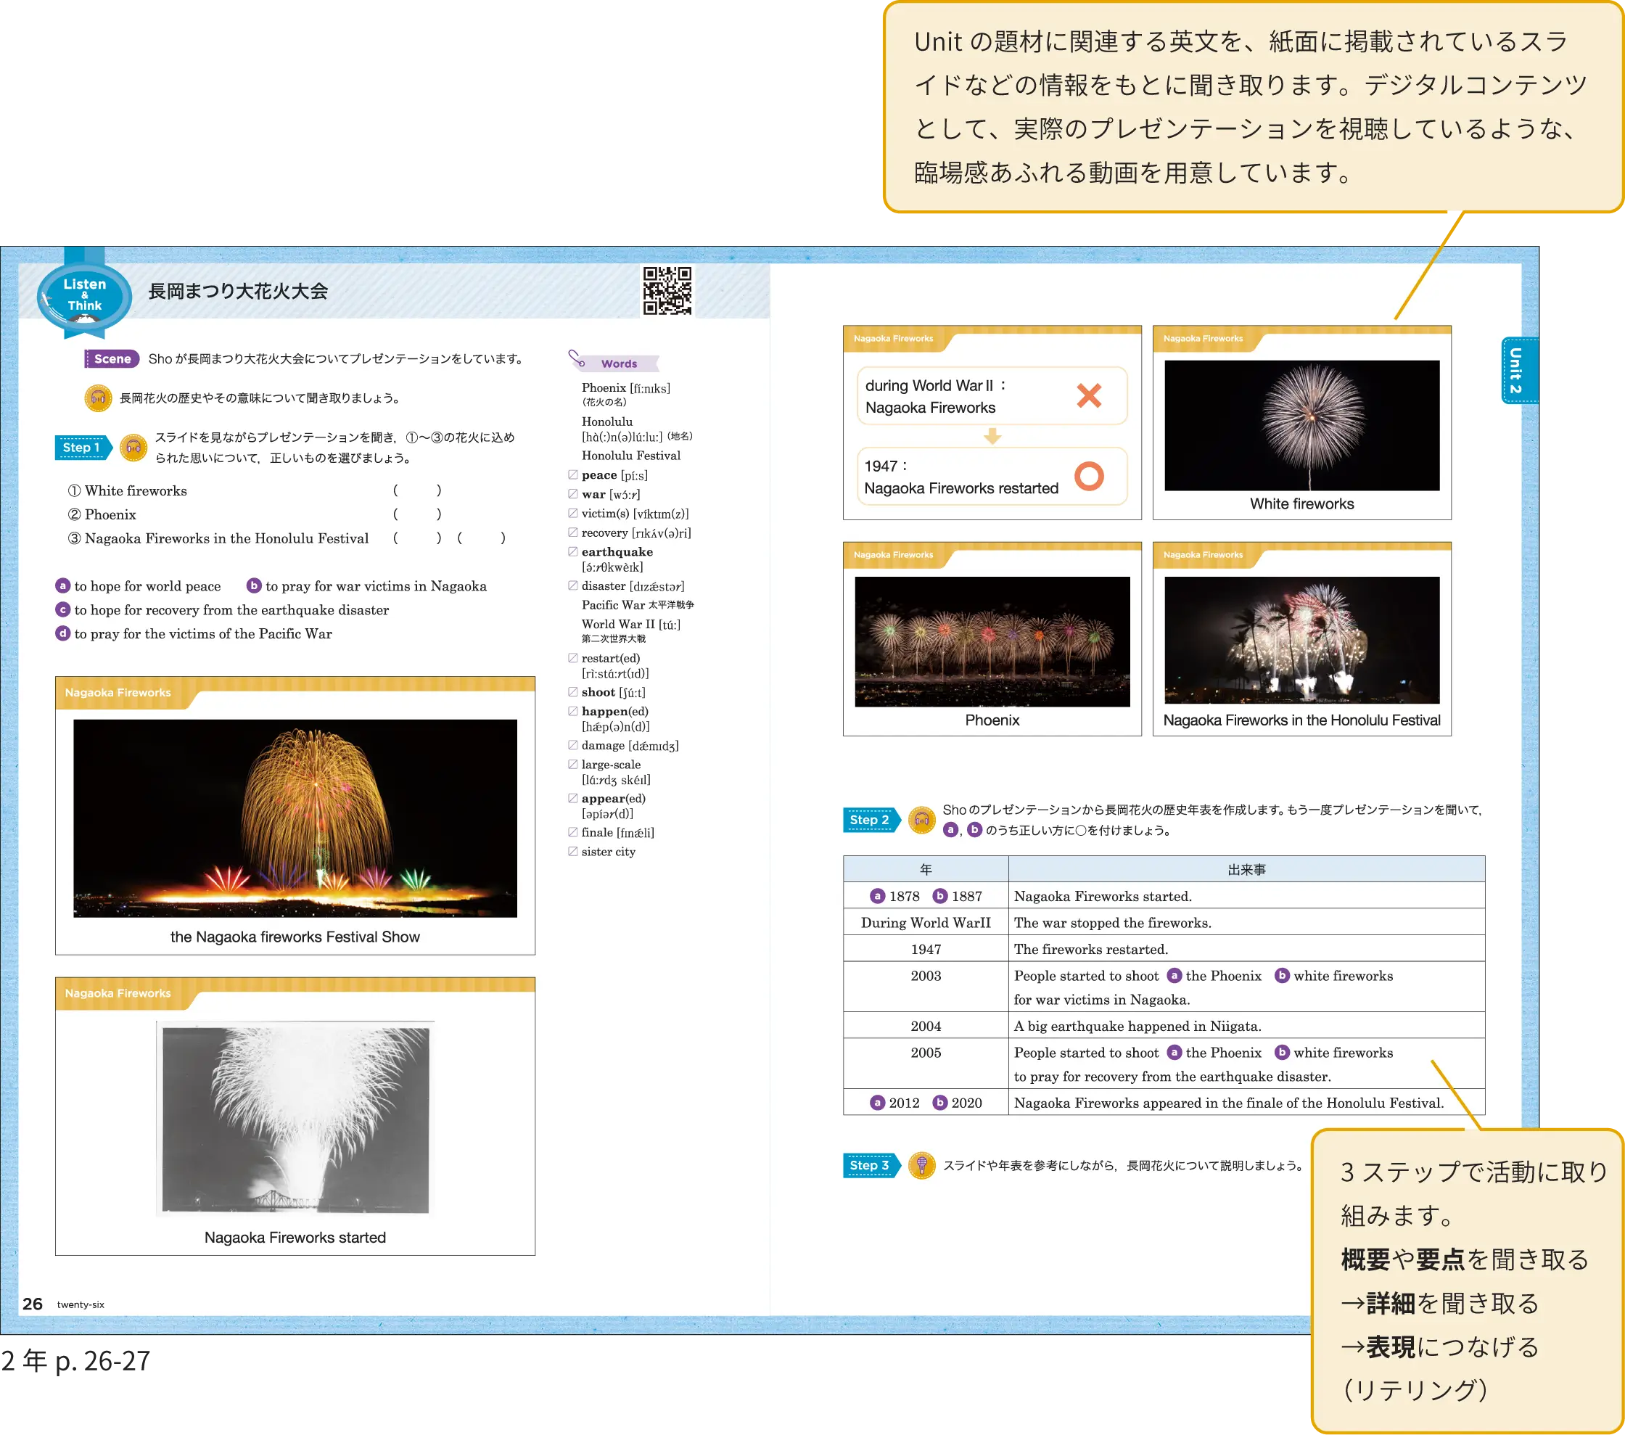This screenshot has height=1435, width=1625.
Task: Click the Listen & Think badge
Action: click(84, 296)
